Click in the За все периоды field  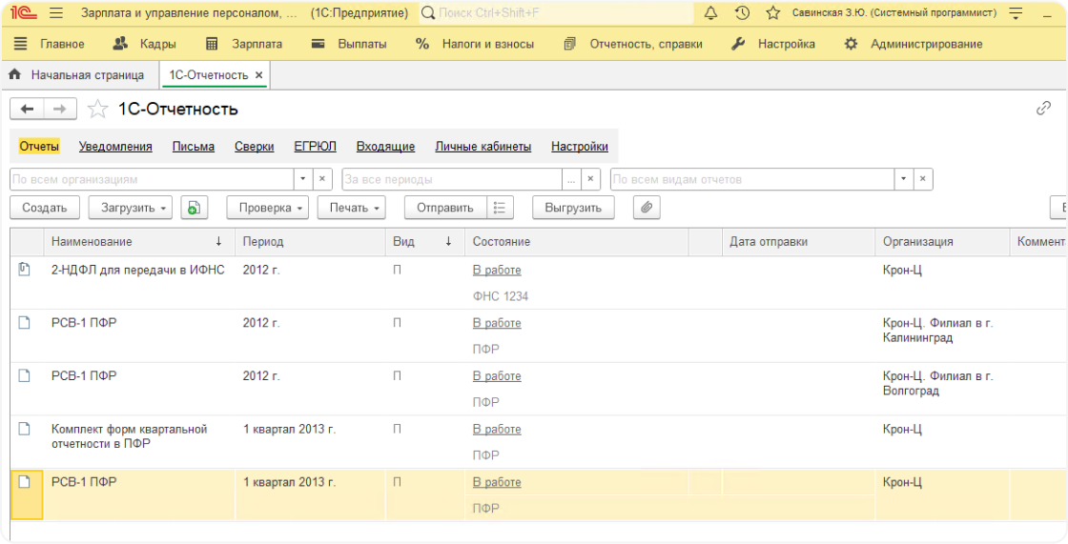pyautogui.click(x=452, y=179)
